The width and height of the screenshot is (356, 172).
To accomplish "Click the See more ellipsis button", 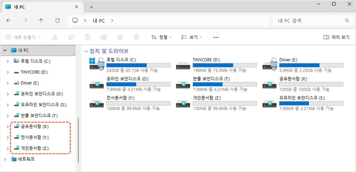I will click(216, 37).
